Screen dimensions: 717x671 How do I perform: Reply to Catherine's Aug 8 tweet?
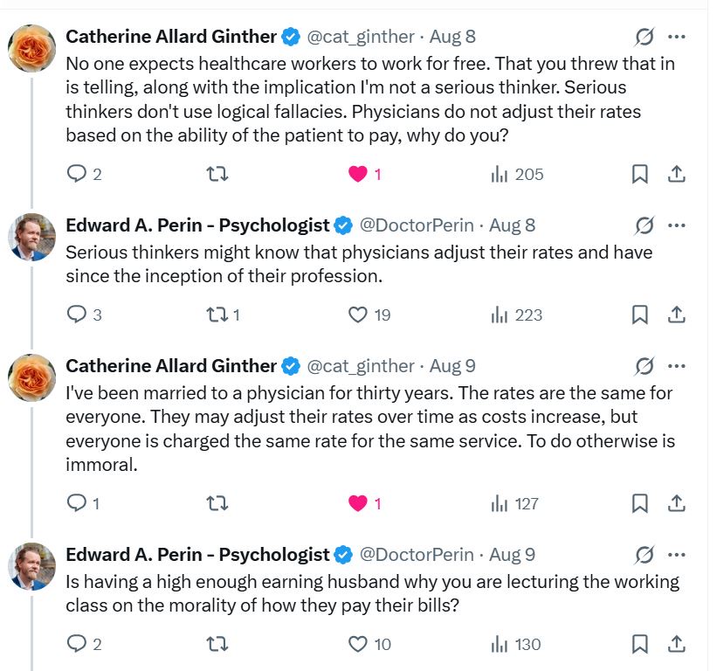[x=77, y=174]
